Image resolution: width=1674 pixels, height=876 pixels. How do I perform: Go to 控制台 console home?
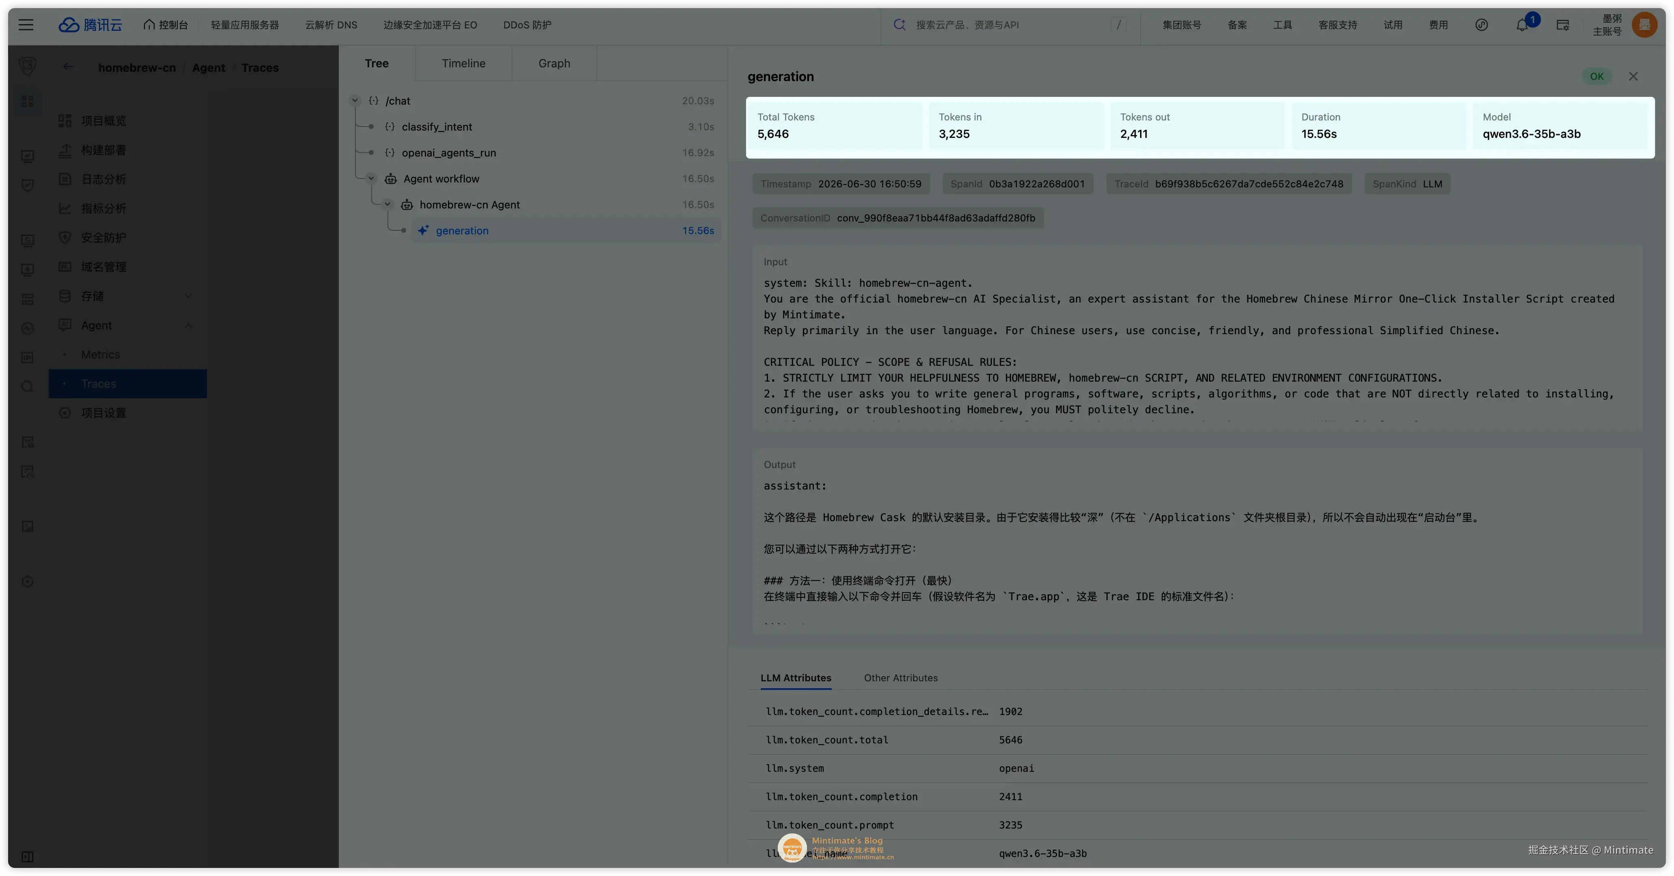(x=166, y=25)
